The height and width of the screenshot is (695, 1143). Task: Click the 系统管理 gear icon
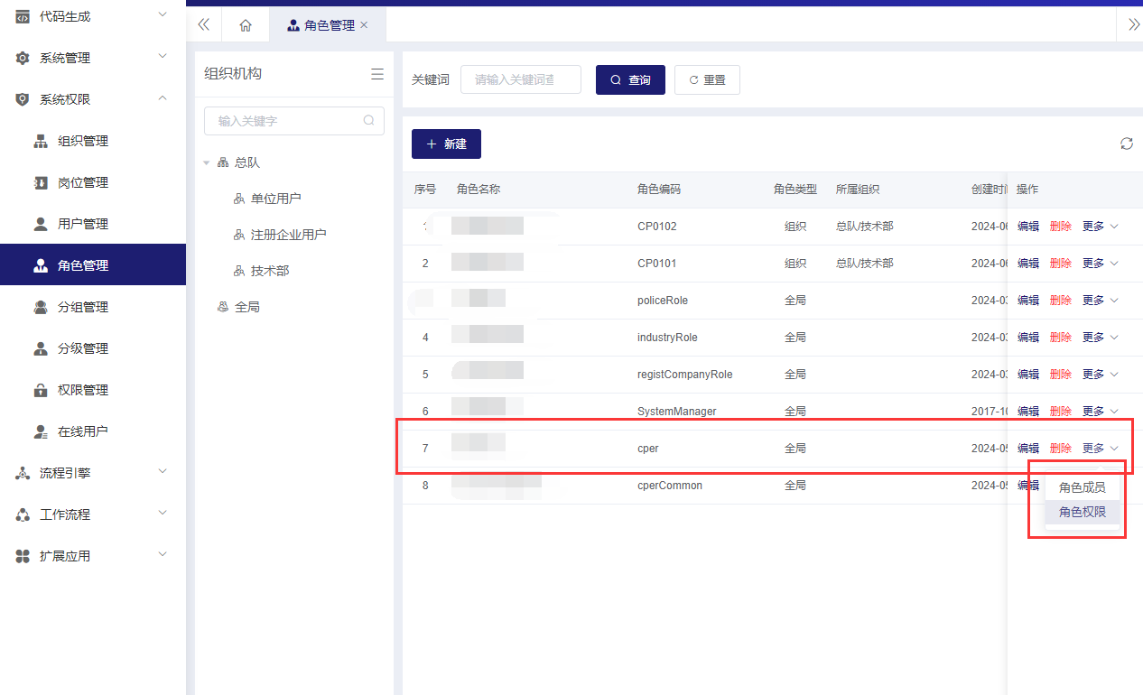coord(23,58)
